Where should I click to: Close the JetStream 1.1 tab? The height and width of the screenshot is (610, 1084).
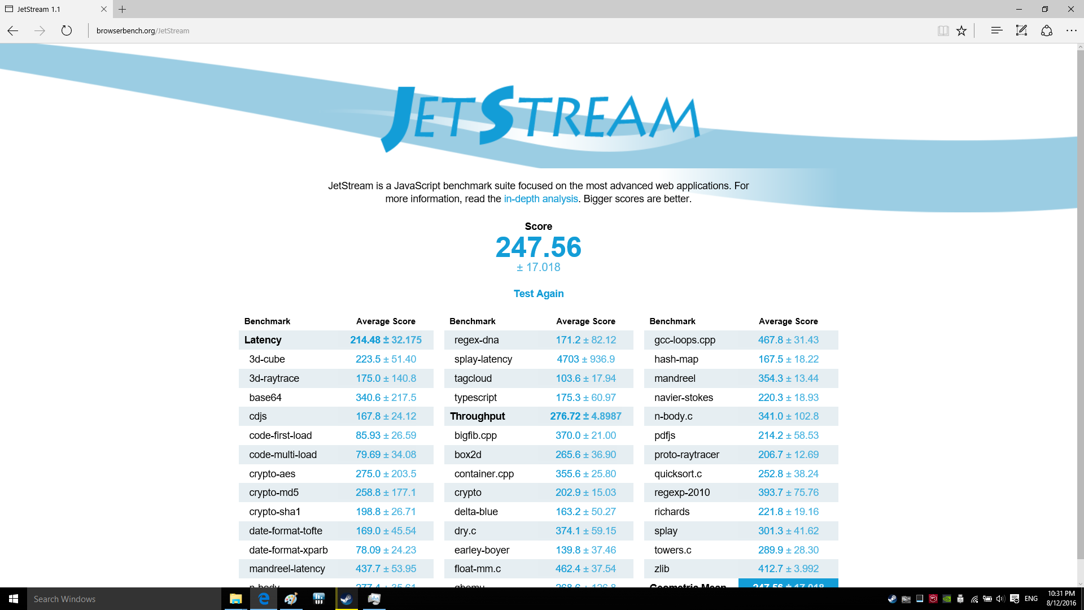(103, 9)
